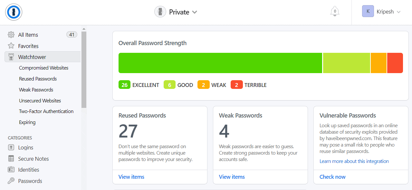Open Compromised Websites in sidebar
412x190 pixels.
click(x=43, y=68)
